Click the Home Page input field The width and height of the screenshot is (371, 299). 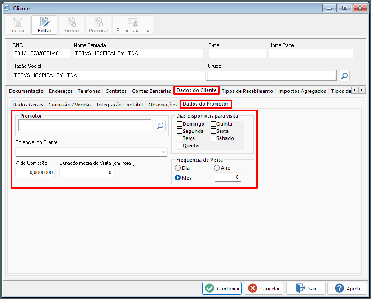(x=311, y=53)
